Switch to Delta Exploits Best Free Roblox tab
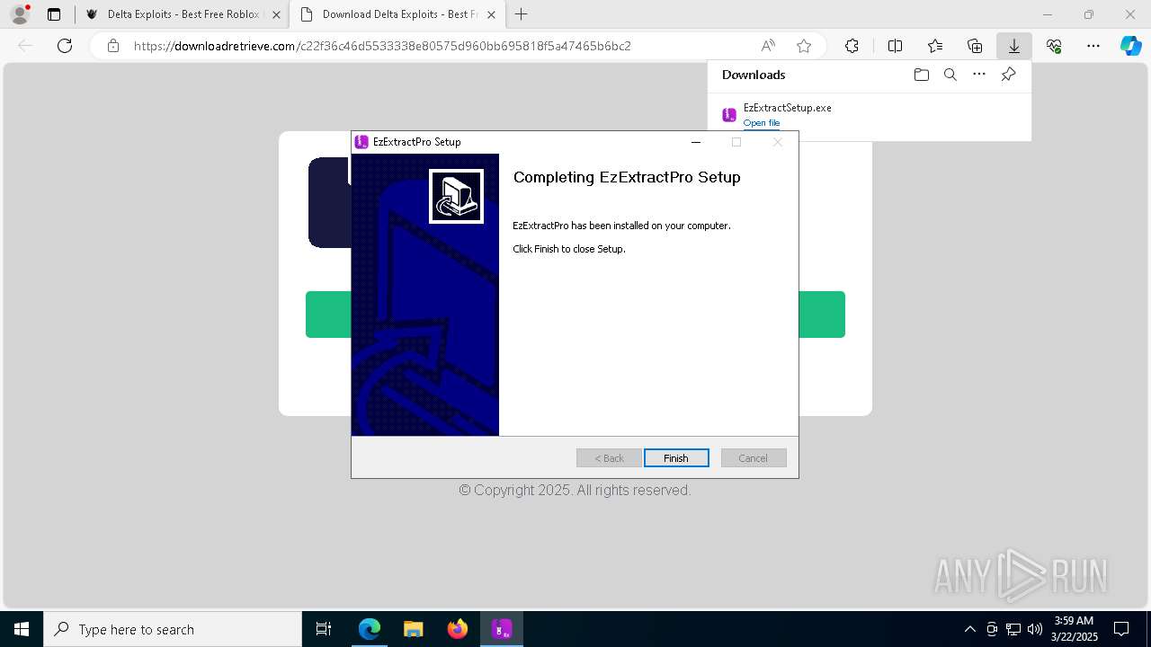Viewport: 1151px width, 647px height. point(183,14)
